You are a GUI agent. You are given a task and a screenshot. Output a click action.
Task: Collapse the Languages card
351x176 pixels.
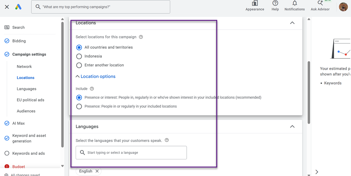[292, 127]
